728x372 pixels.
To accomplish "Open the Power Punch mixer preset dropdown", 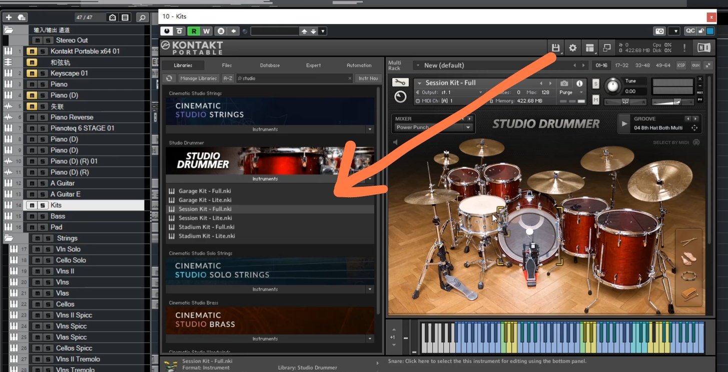I will coord(468,127).
